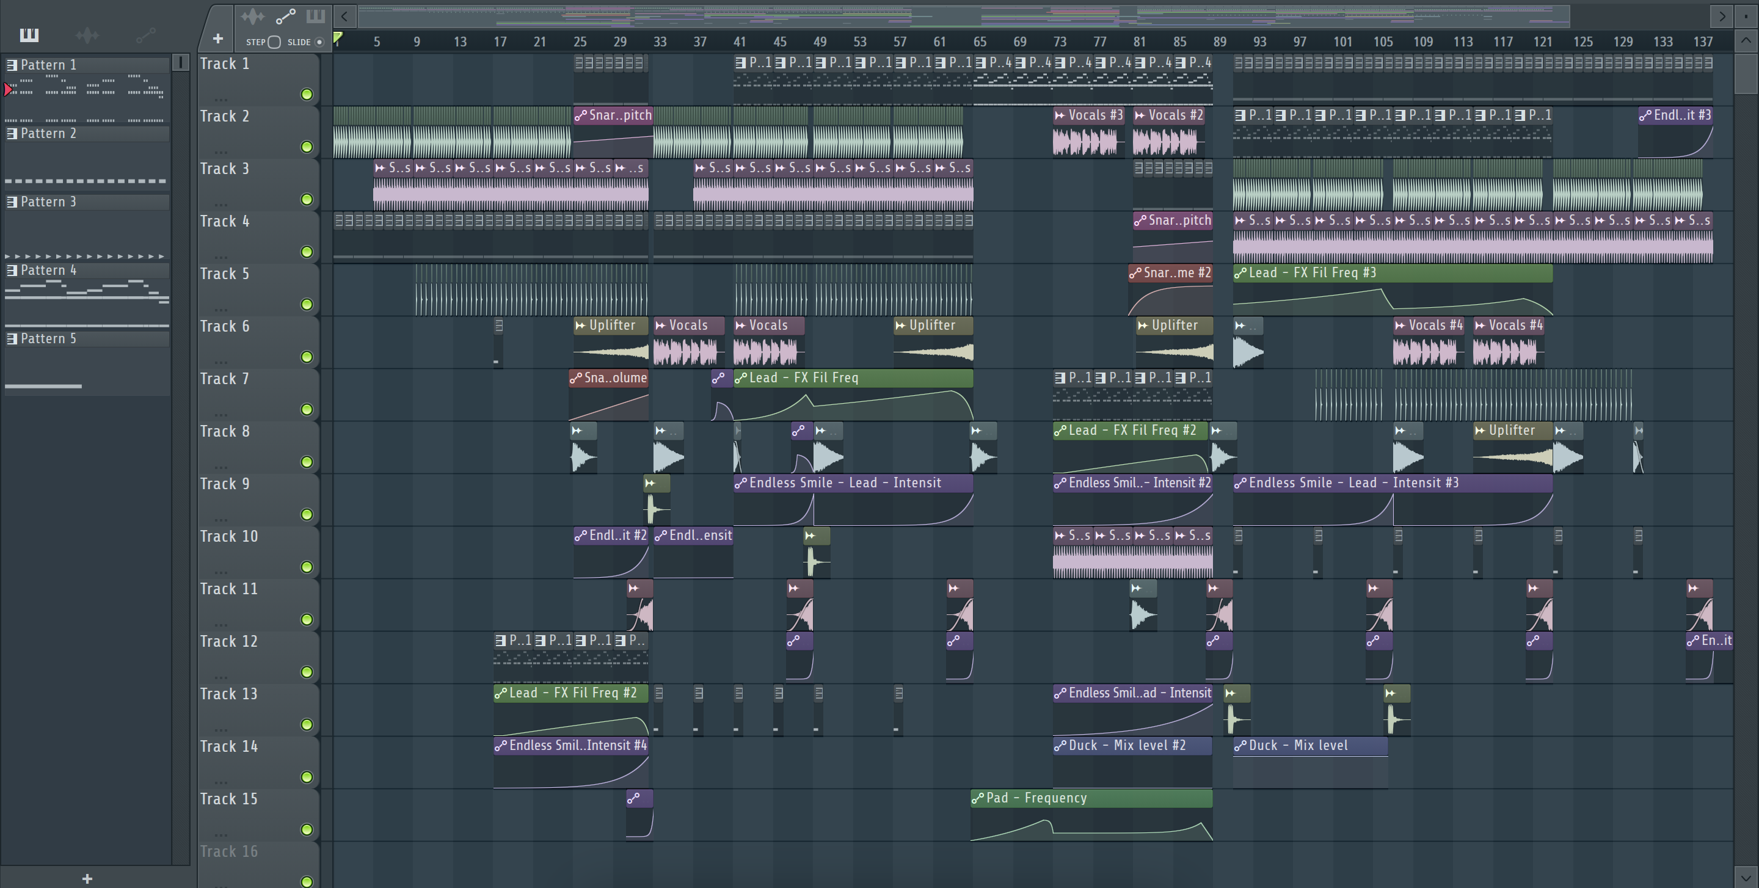The image size is (1759, 888).
Task: Select the Track 3 header
Action: (x=258, y=184)
